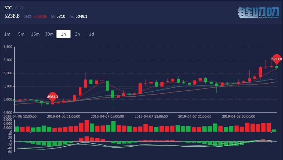
Task: Click the BTC/USDT pair label
Action: click(14, 8)
